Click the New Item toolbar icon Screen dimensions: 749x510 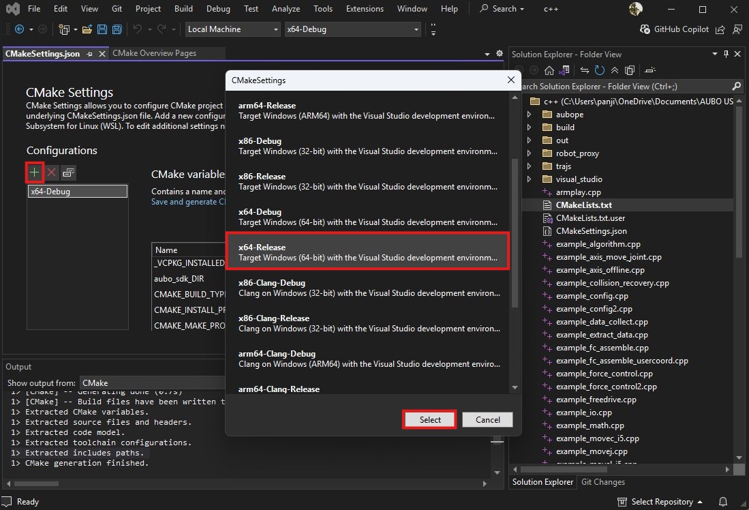(63, 29)
